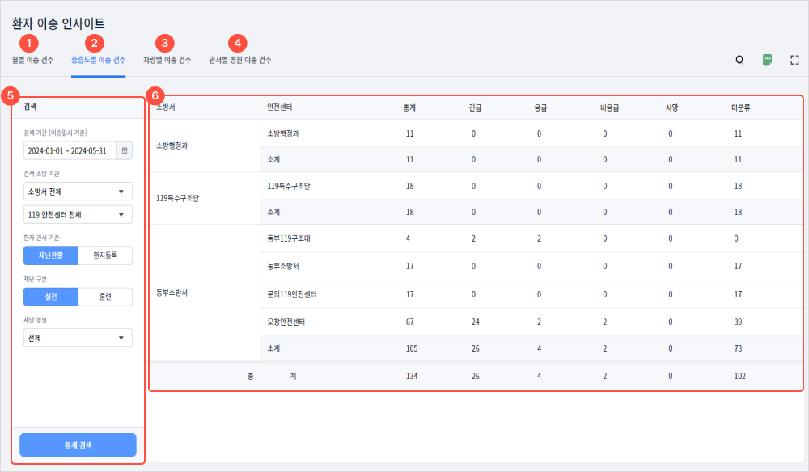Viewport: 809px width, 472px height.
Task: Switch 환자 관서 기준 to 환자등록
Action: (x=105, y=255)
